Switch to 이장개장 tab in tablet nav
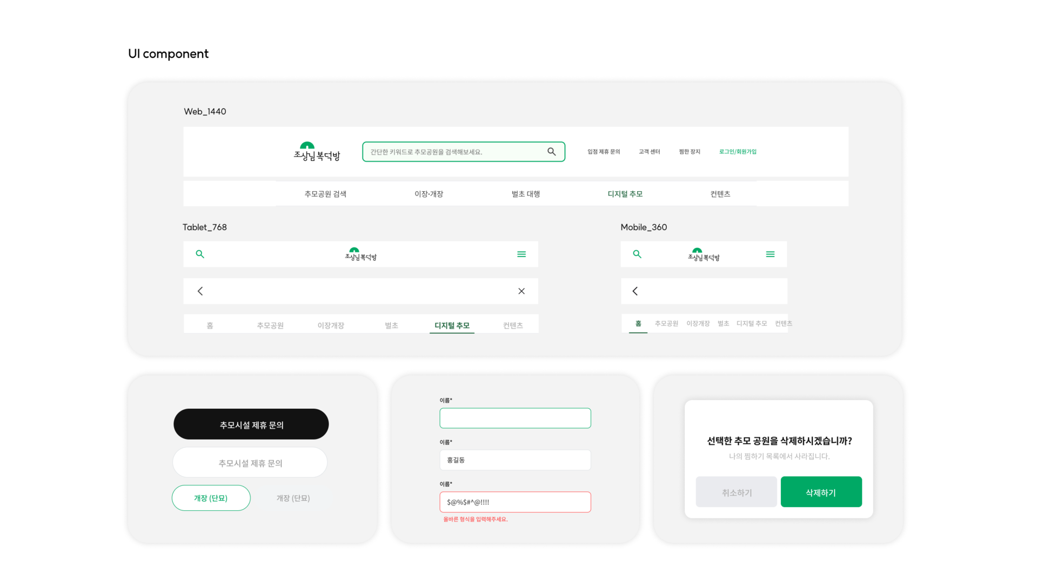The height and width of the screenshot is (581, 1037). click(331, 326)
